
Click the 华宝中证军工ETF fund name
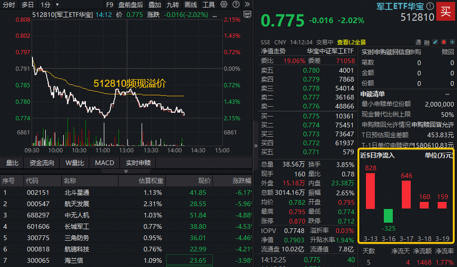point(330,51)
